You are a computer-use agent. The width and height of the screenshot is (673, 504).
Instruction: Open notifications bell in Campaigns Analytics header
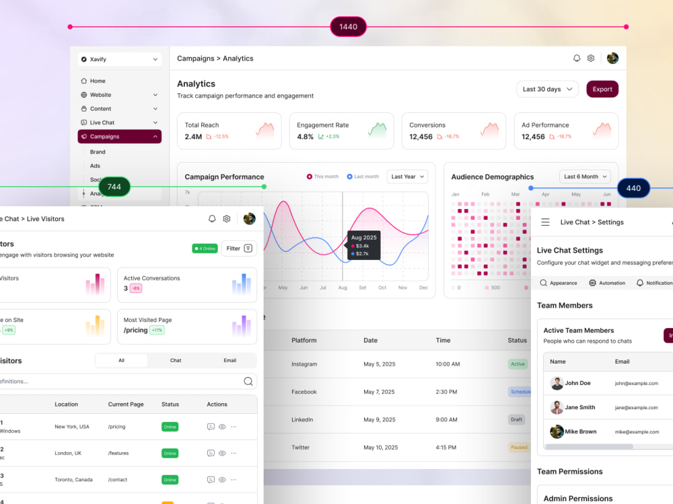577,58
